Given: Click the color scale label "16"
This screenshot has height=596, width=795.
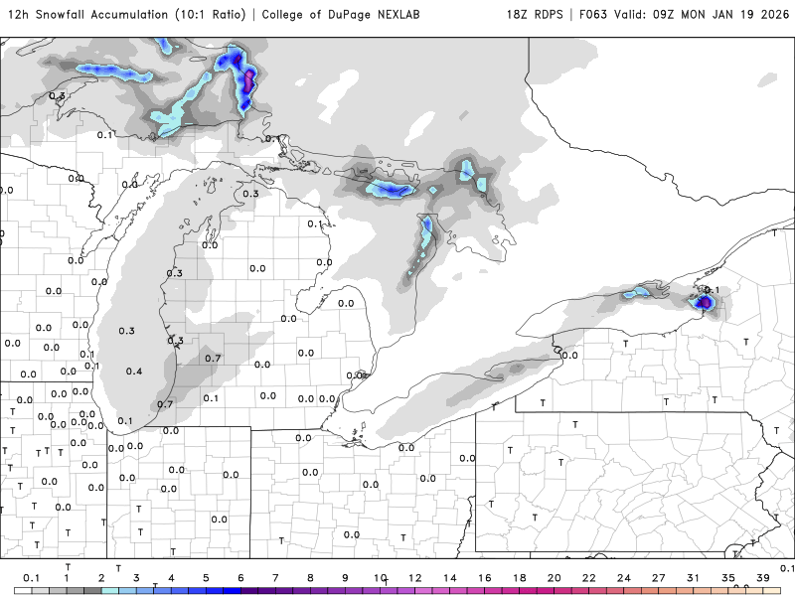Looking at the screenshot, I should tap(485, 578).
